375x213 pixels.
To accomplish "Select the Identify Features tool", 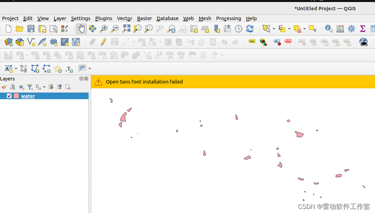I will point(329,29).
